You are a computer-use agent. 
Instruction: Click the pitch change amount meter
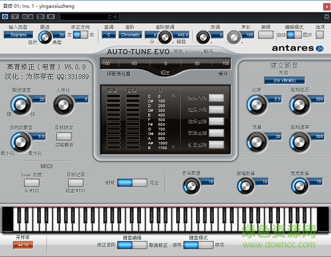(x=165, y=64)
